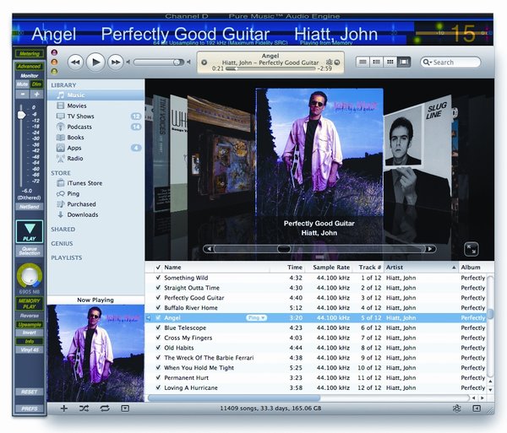The height and width of the screenshot is (433, 507).
Task: Toggle the Dim button
Action: (36, 84)
